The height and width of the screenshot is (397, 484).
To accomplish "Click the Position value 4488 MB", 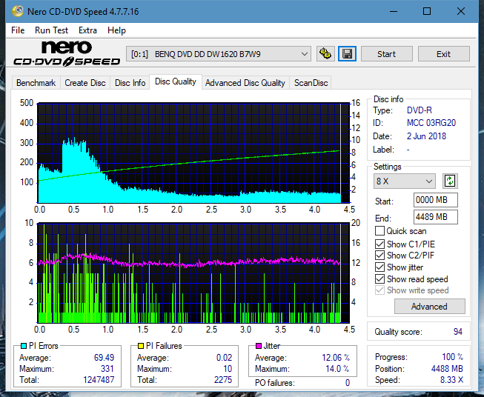I will click(x=447, y=369).
